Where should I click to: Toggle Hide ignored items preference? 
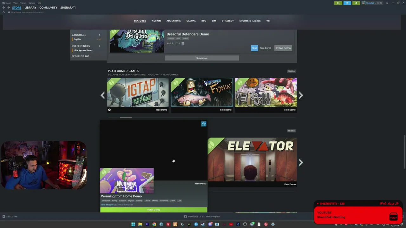pyautogui.click(x=83, y=50)
